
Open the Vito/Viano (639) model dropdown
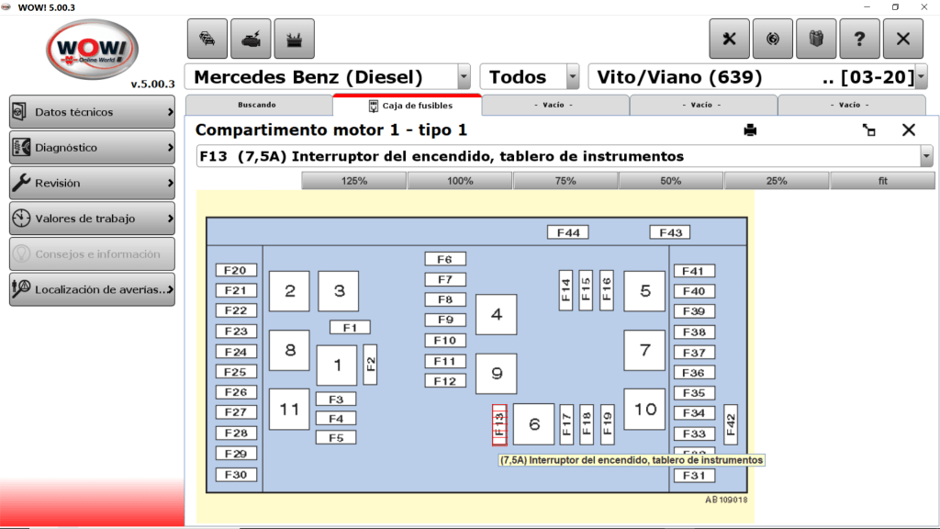(921, 77)
